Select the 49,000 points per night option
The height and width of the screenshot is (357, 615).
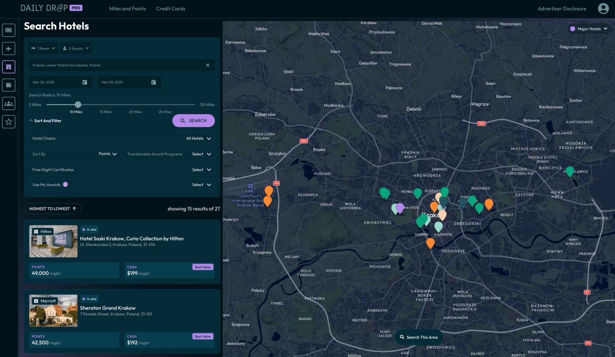pyautogui.click(x=74, y=271)
